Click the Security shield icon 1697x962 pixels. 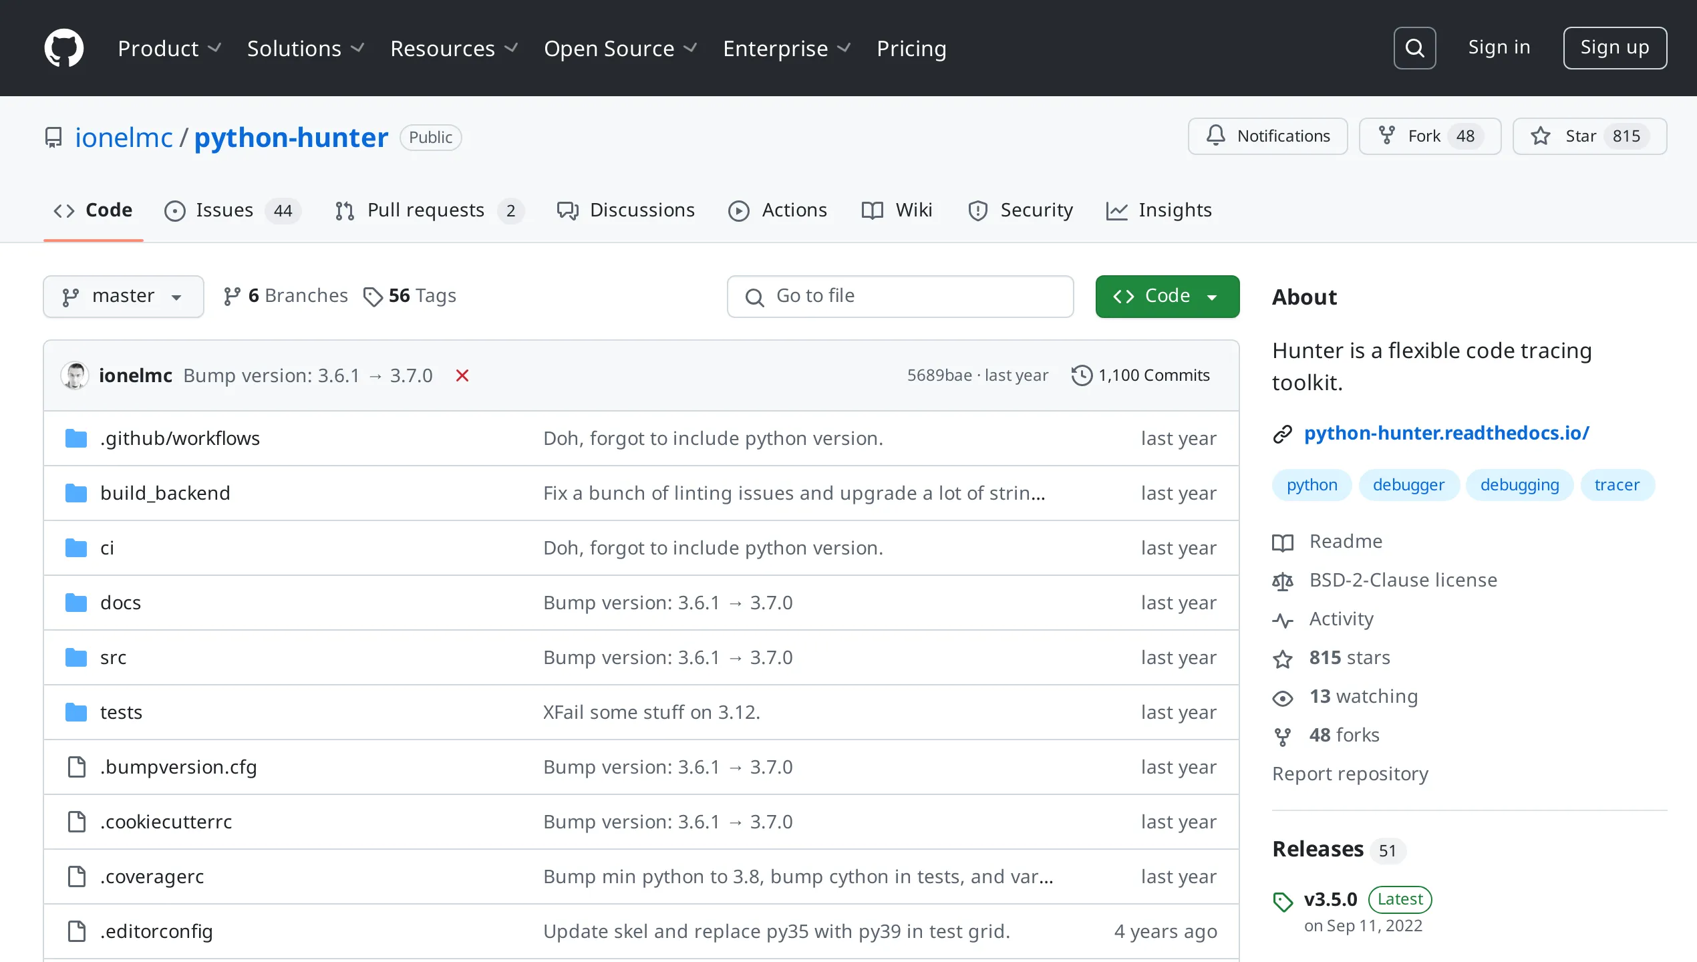click(x=977, y=210)
